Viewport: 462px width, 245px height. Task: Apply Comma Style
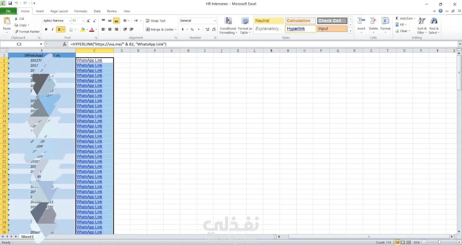click(199, 29)
